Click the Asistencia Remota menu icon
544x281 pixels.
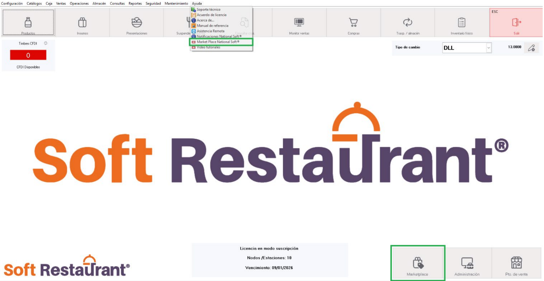point(193,31)
